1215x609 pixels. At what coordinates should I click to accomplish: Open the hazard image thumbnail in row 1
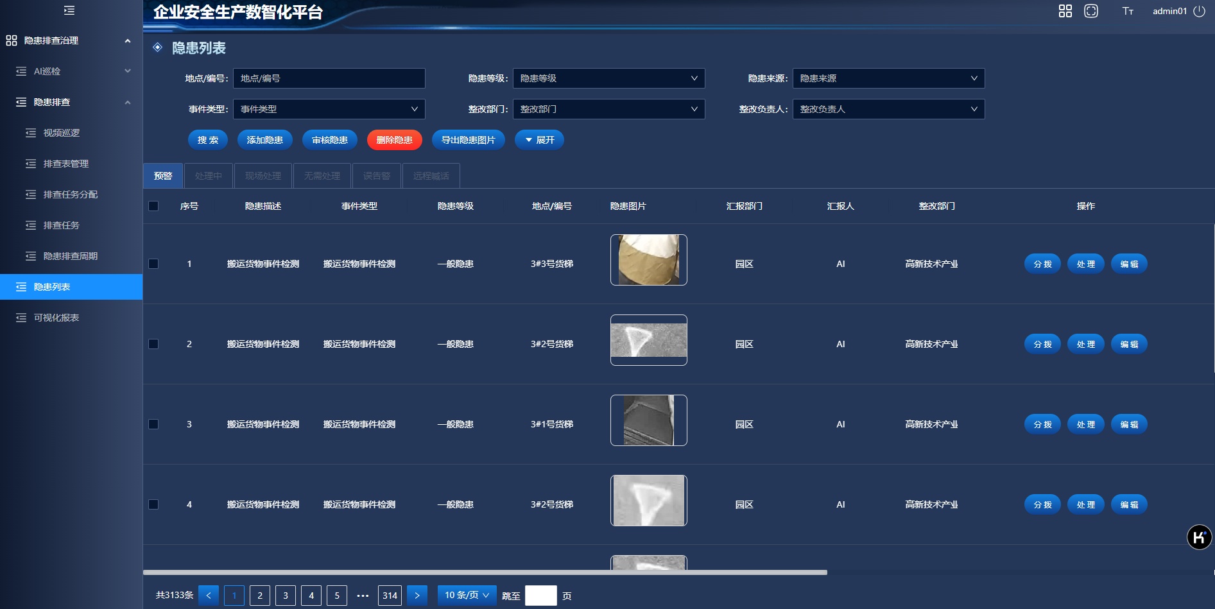pos(648,260)
